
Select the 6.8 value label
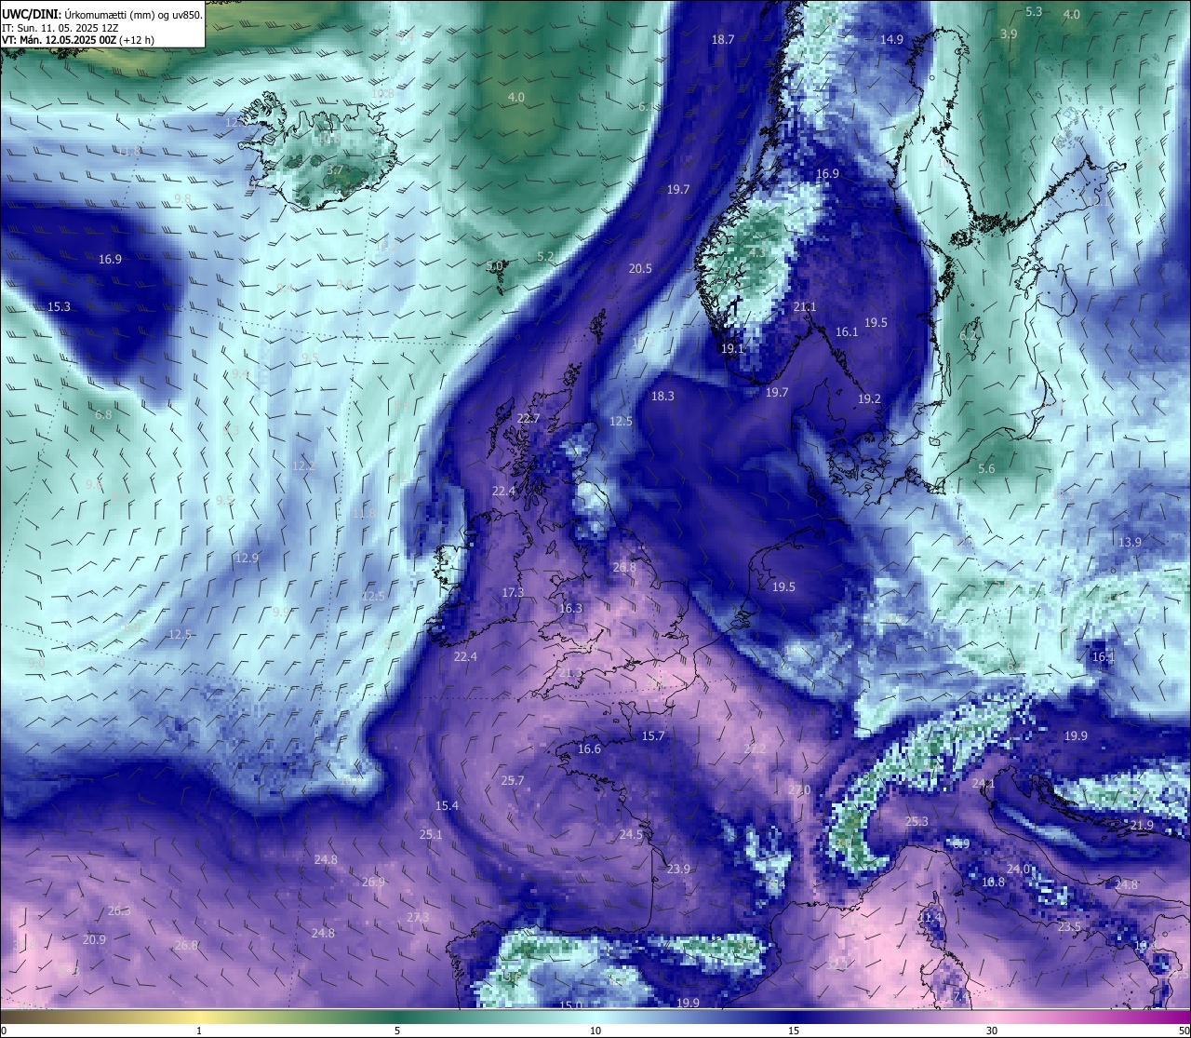103,414
